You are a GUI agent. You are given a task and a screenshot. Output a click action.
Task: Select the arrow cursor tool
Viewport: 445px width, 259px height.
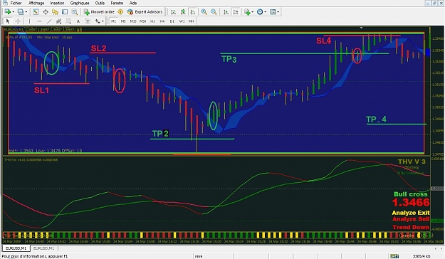click(x=8, y=21)
